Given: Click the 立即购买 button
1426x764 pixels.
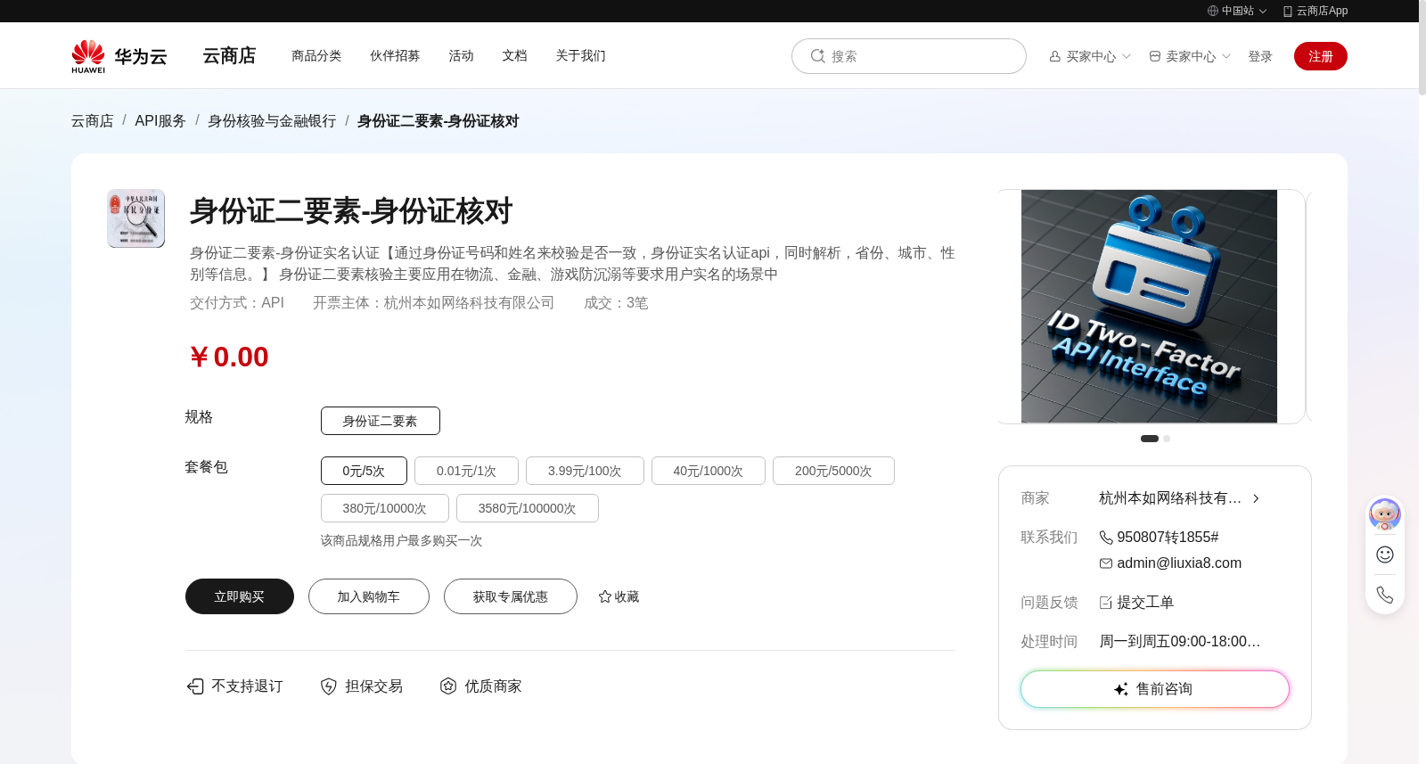Looking at the screenshot, I should pyautogui.click(x=240, y=596).
